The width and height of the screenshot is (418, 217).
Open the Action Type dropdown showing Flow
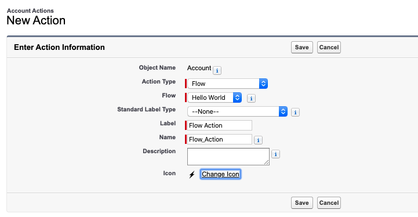click(228, 84)
